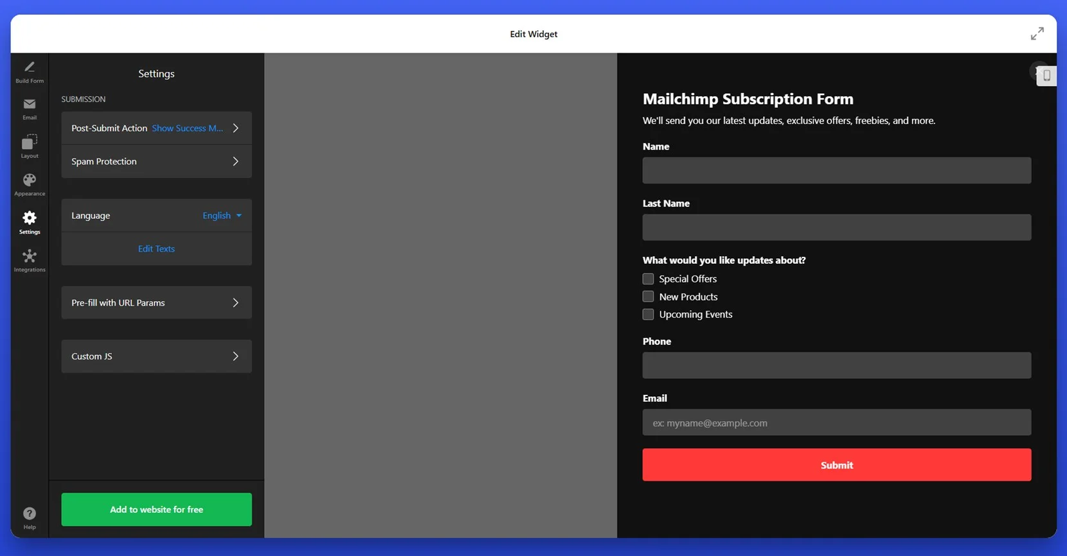Expand Pre-fill with URL Params
1067x556 pixels.
[156, 302]
